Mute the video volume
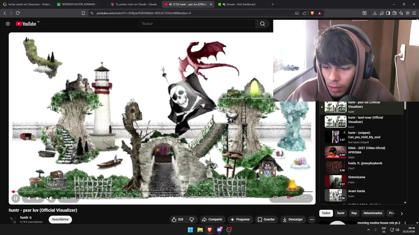This screenshot has width=419, height=235. (x=50, y=198)
